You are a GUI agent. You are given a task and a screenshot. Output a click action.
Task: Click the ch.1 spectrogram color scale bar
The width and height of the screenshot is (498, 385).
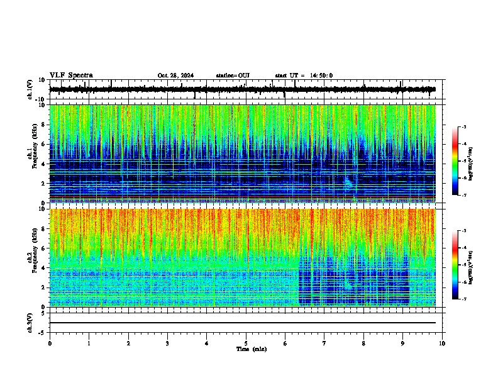pos(455,161)
